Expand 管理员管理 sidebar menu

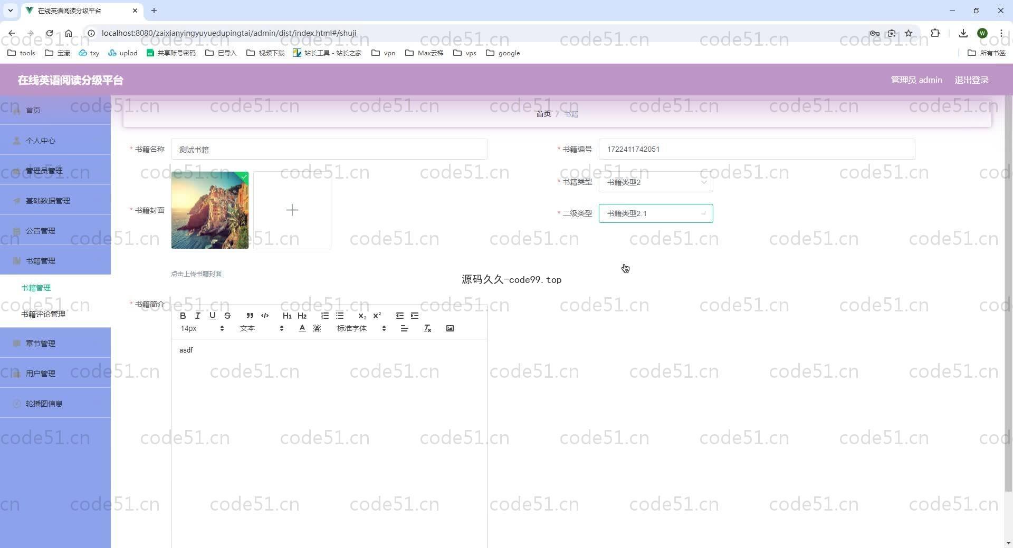pyautogui.click(x=55, y=171)
